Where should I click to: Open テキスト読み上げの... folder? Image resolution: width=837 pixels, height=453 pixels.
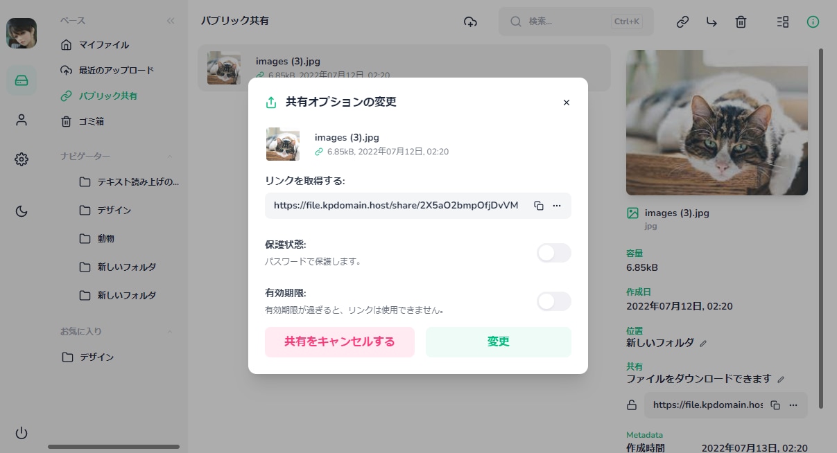pyautogui.click(x=129, y=181)
